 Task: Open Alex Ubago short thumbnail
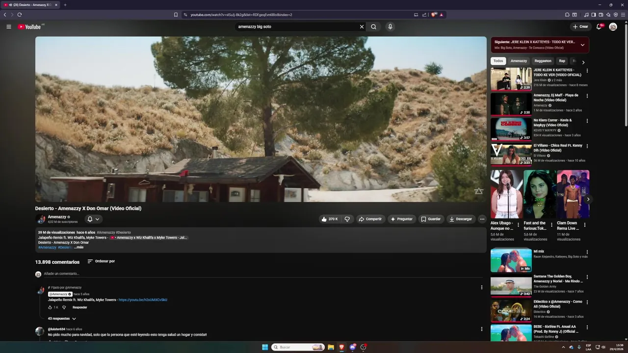point(506,194)
